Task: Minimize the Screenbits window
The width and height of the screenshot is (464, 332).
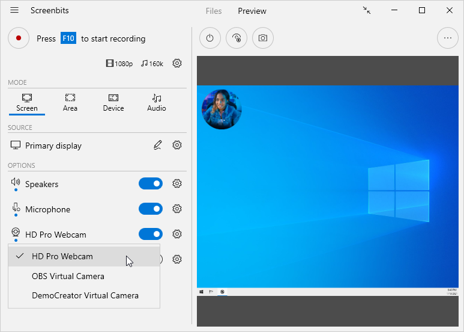Action: [x=394, y=10]
